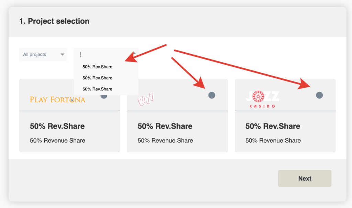
Task: Click the Play Fortuna card's 50% Rev.Share title
Action: (57, 126)
